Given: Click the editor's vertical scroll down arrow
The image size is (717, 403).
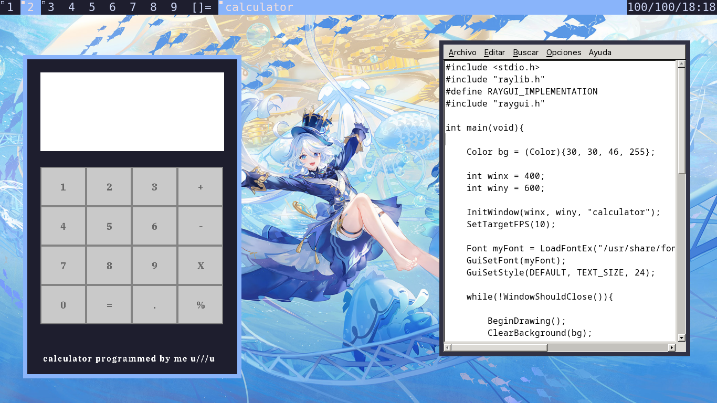Looking at the screenshot, I should tap(681, 338).
